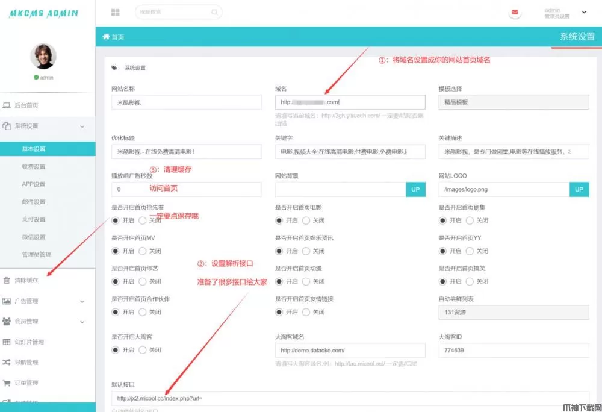Click the trash icon for 清除缓存
This screenshot has width=602, height=412.
click(7, 280)
